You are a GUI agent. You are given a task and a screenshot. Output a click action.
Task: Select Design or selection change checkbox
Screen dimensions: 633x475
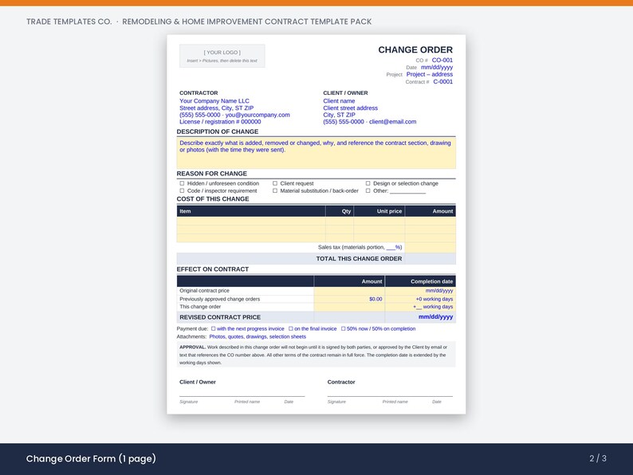[x=368, y=183]
